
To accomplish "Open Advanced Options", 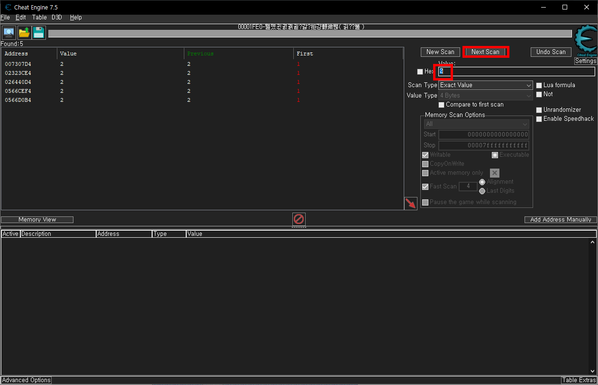I will coord(26,380).
